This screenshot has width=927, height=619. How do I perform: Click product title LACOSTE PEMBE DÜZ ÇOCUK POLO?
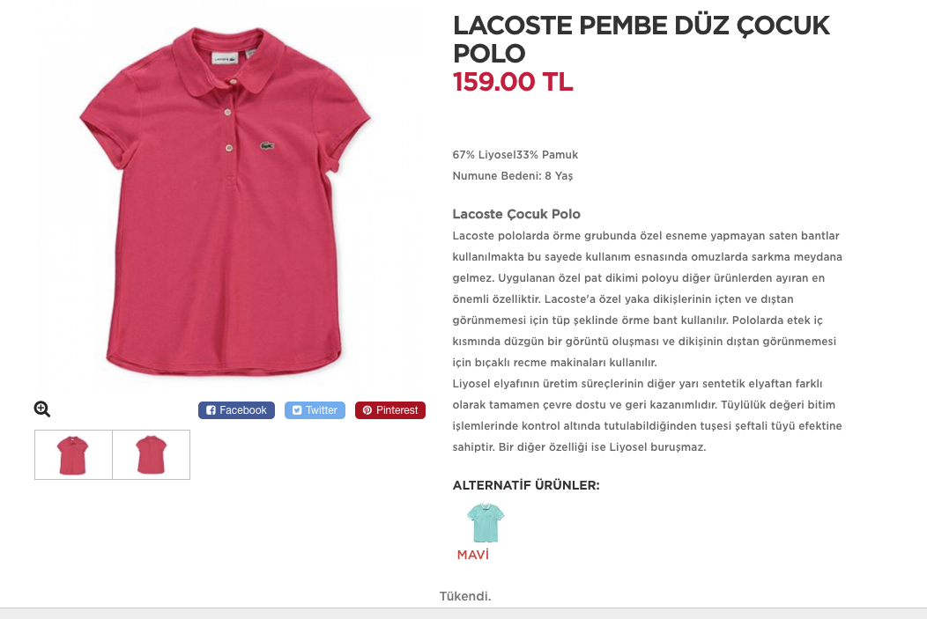(641, 39)
